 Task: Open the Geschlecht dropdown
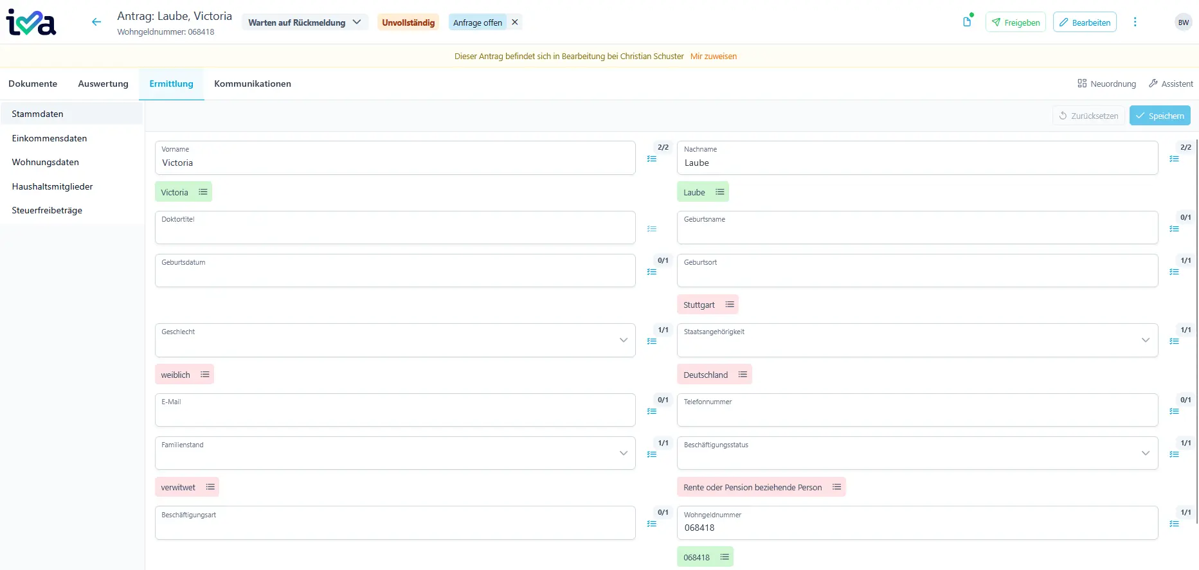tap(395, 341)
